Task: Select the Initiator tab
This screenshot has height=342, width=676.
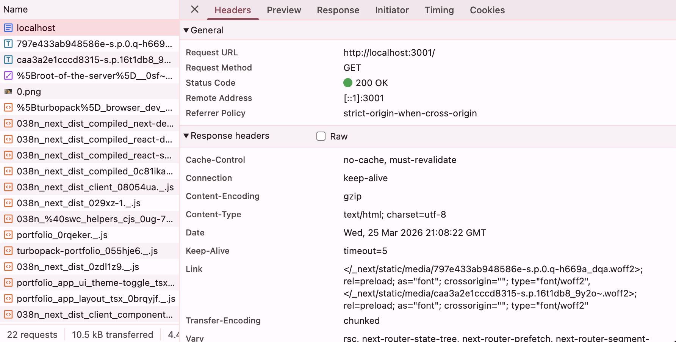Action: (x=391, y=10)
